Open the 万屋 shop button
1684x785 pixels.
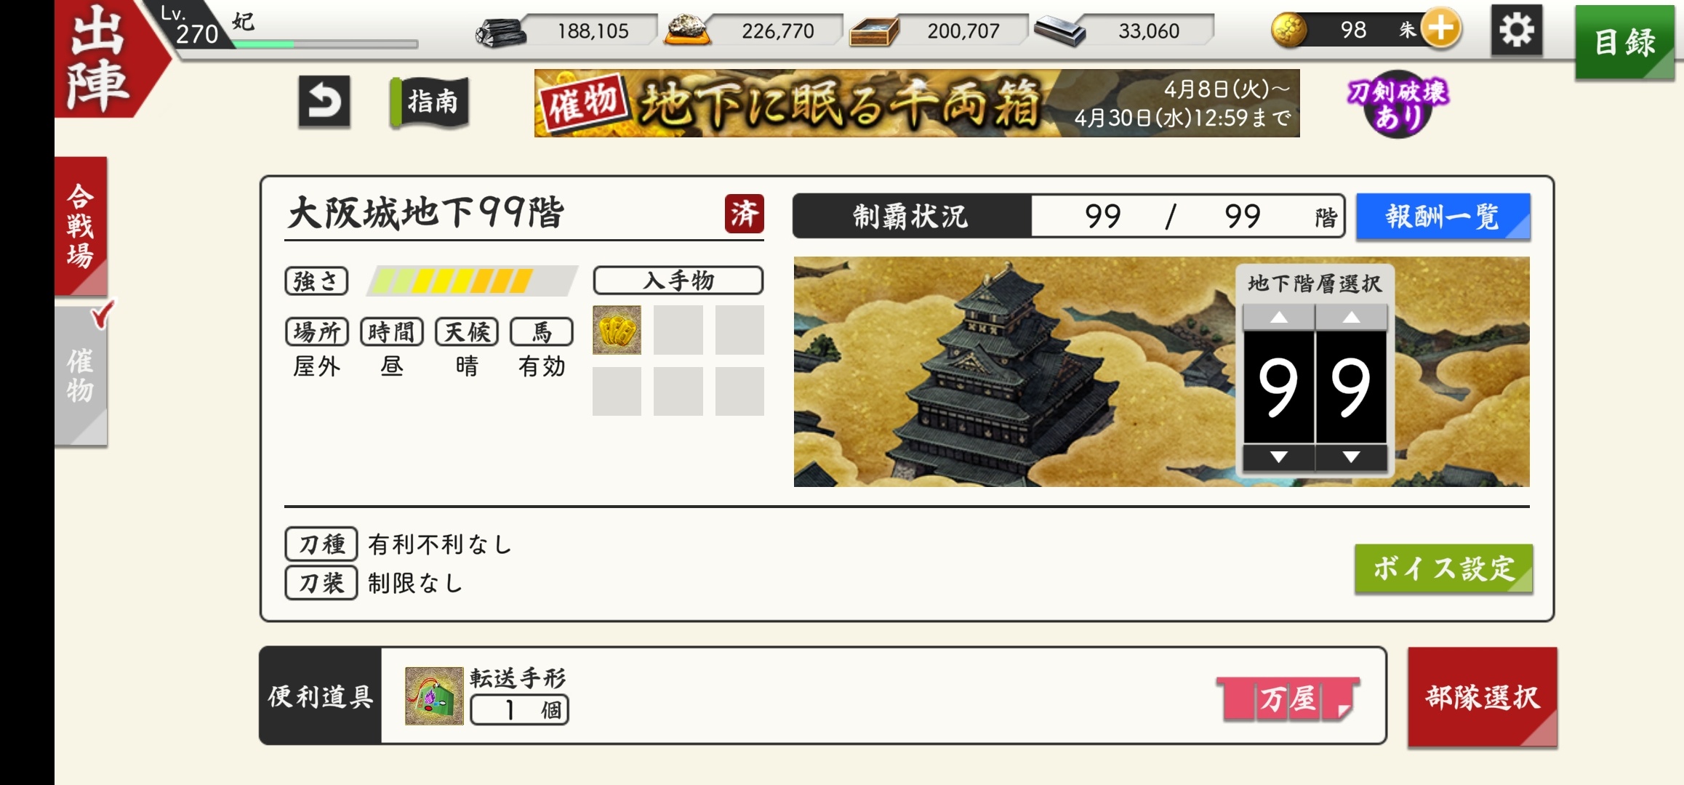tap(1288, 699)
